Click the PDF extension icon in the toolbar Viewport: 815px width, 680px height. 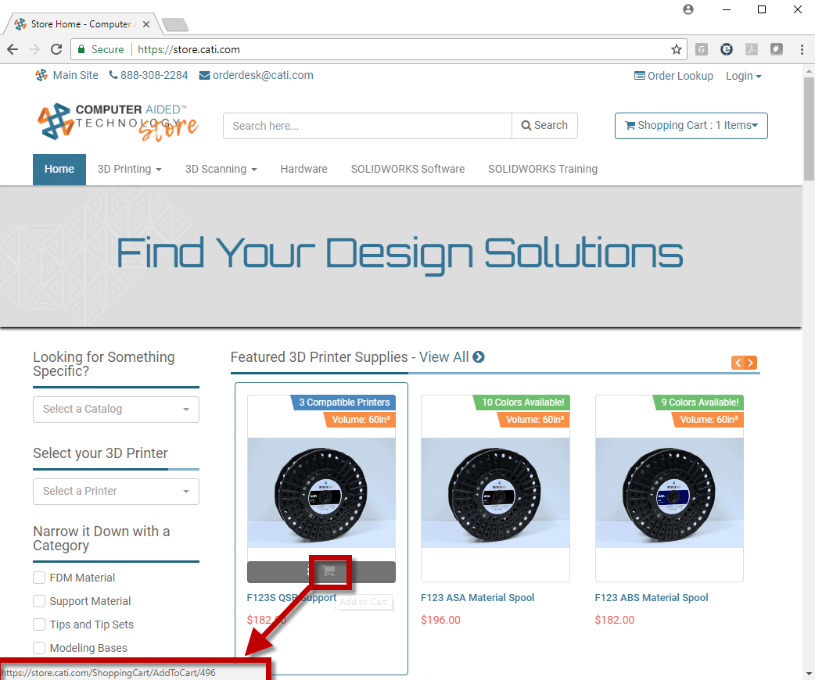(x=752, y=49)
